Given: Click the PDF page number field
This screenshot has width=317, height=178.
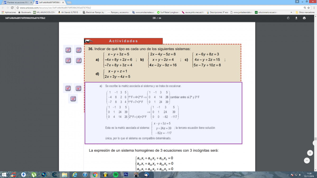Looking at the screenshot, I should coord(154,18).
